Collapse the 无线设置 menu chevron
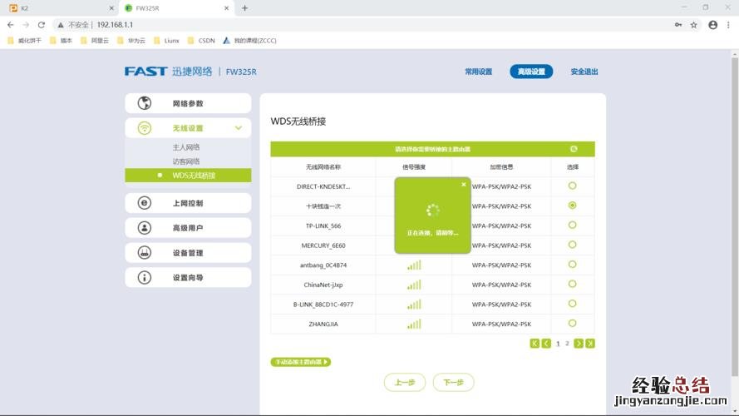 tap(239, 128)
